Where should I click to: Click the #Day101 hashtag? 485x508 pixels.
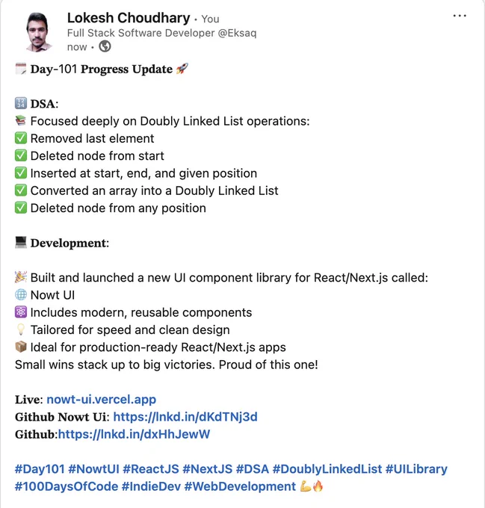pyautogui.click(x=40, y=469)
